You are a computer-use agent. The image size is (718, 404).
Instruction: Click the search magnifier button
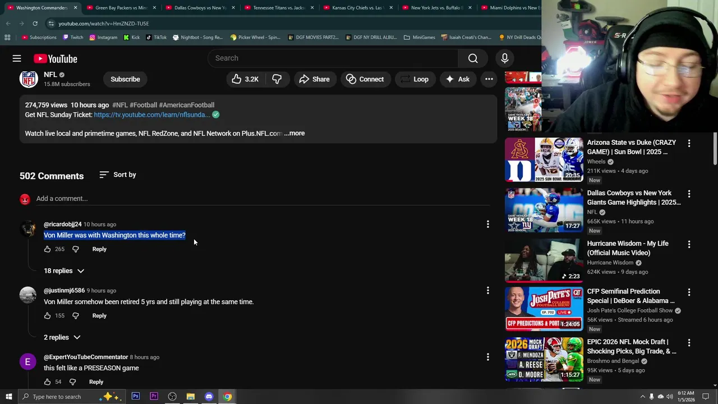click(473, 58)
